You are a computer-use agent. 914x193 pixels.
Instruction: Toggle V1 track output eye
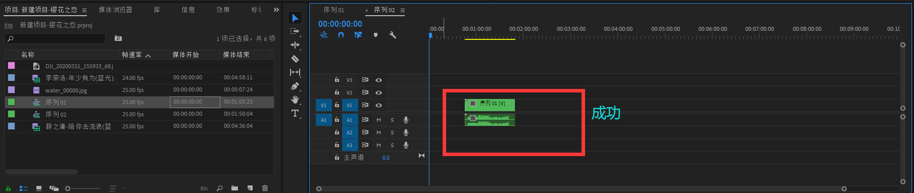click(378, 105)
